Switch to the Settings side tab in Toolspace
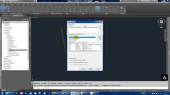The width and height of the screenshot is (170, 95). pyautogui.click(x=30, y=34)
